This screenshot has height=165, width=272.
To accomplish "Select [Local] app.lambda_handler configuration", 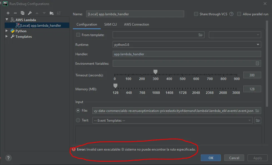I will click(x=37, y=26).
